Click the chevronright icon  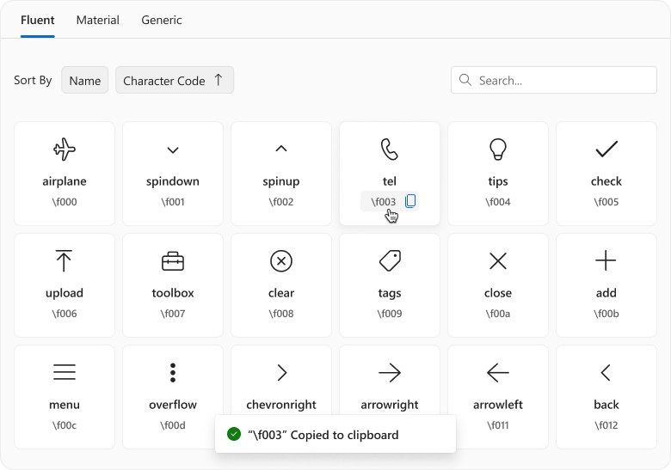point(281,373)
